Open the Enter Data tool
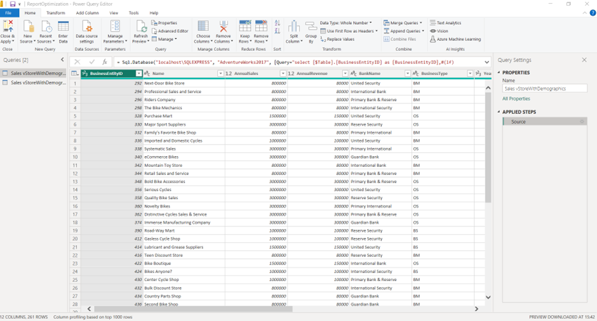This screenshot has height=321, width=597. (63, 27)
